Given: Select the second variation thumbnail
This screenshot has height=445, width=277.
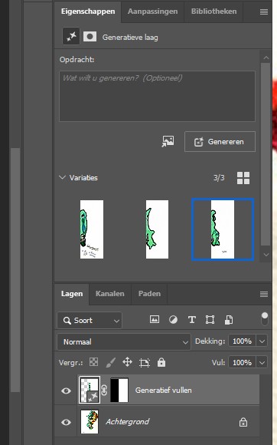Looking at the screenshot, I should pos(157,229).
